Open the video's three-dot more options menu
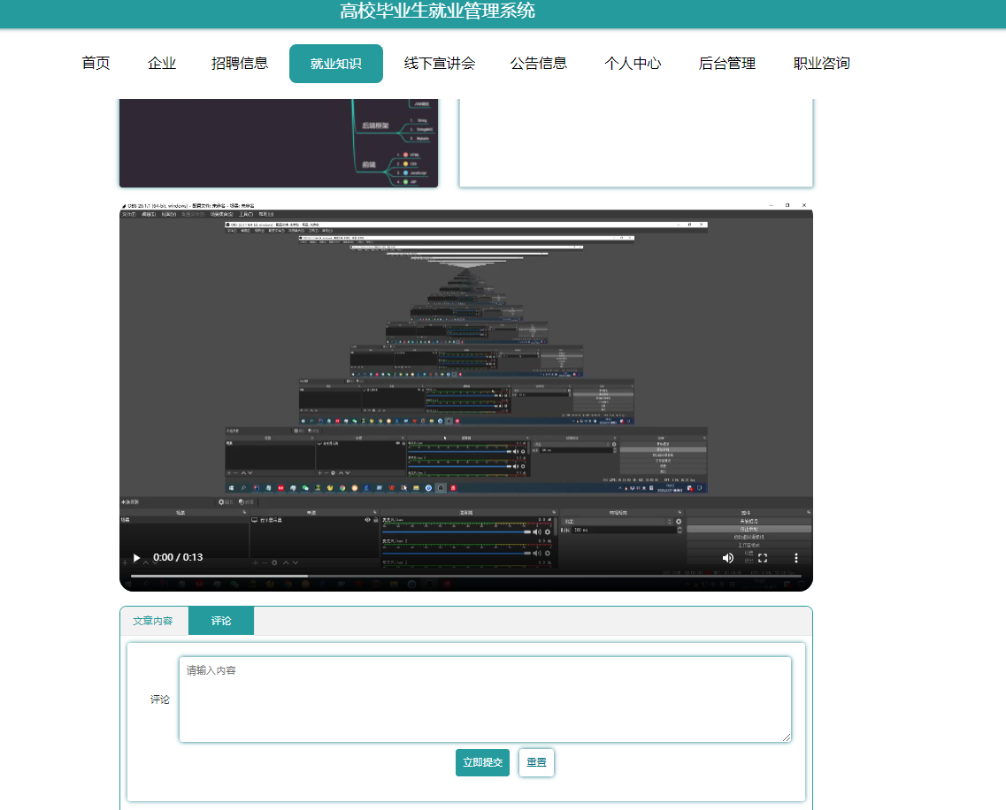 [796, 558]
